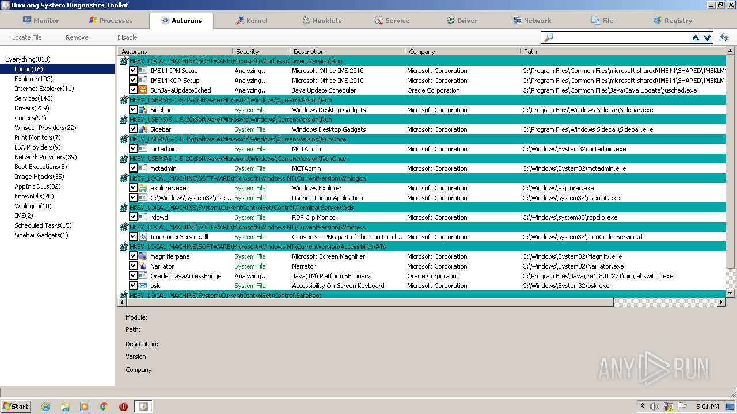Open Windows Explorer folder taskbar icon
Screen dimensions: 737x414
[x=65, y=407]
